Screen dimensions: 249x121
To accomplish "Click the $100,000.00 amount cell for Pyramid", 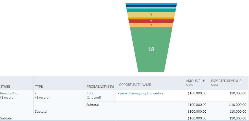I will point(197,93).
